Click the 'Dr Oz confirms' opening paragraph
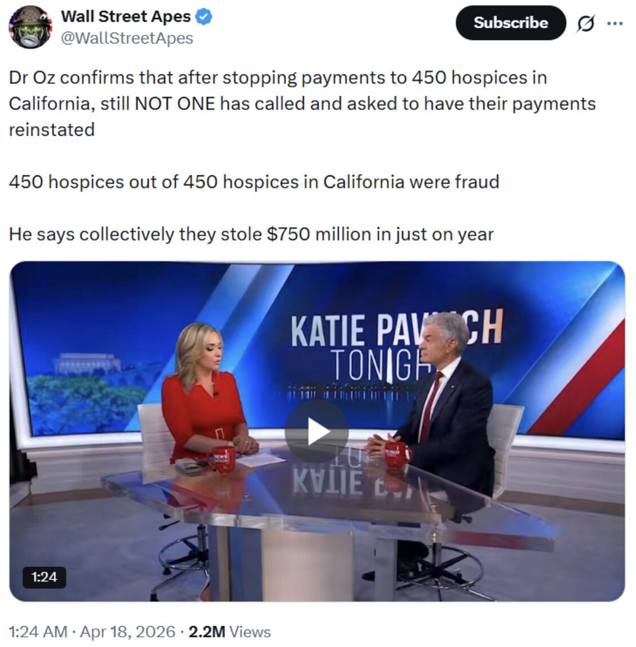 point(302,104)
